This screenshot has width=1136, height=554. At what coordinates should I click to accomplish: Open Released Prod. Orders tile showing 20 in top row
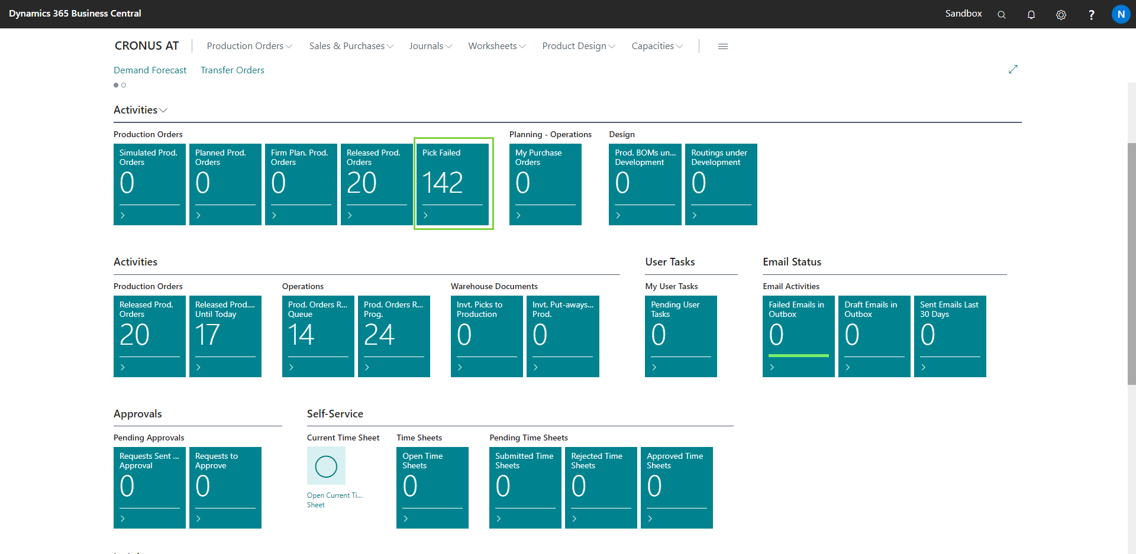click(377, 184)
